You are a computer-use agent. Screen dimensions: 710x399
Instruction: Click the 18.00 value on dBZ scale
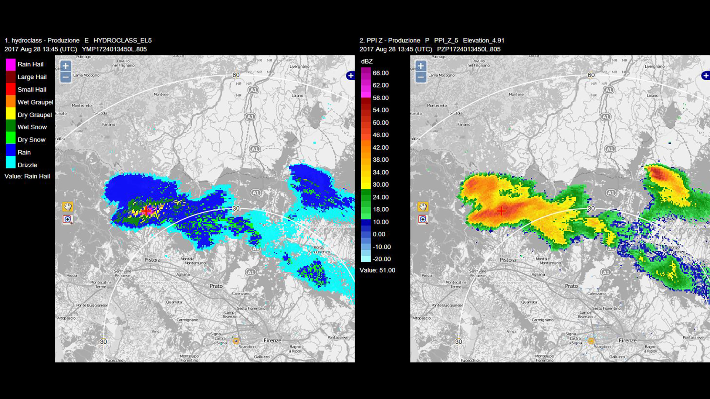click(x=381, y=209)
